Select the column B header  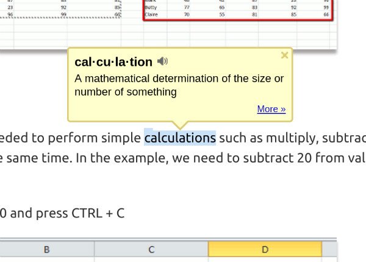[46, 249]
